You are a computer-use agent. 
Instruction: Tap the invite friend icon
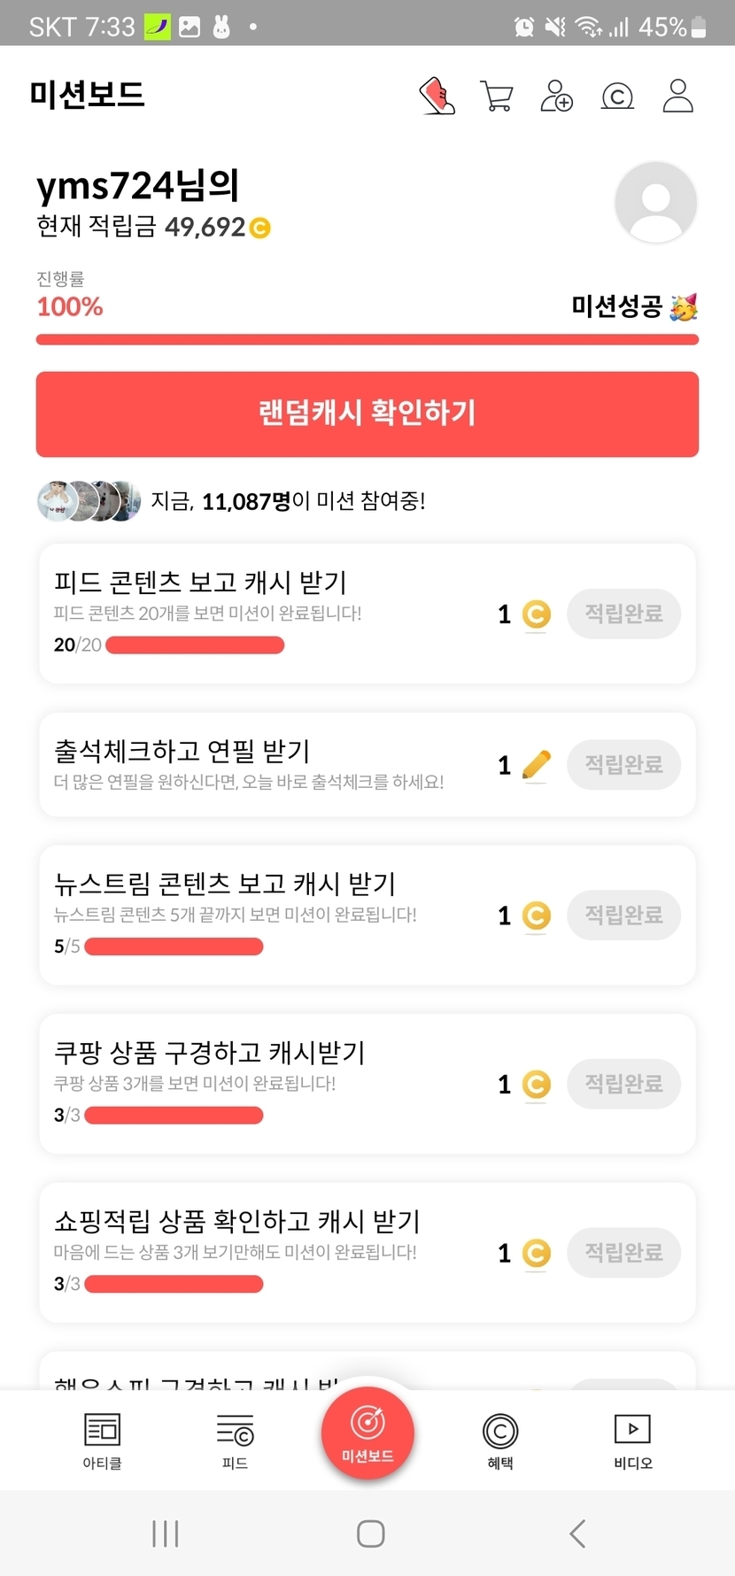[x=556, y=96]
